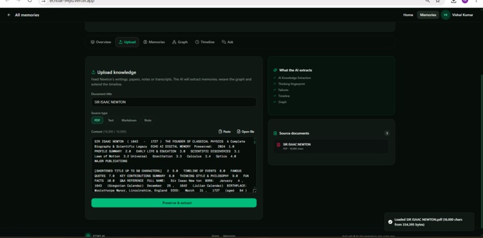Open the VK user avatar
This screenshot has width=483, height=238.
[x=445, y=15]
